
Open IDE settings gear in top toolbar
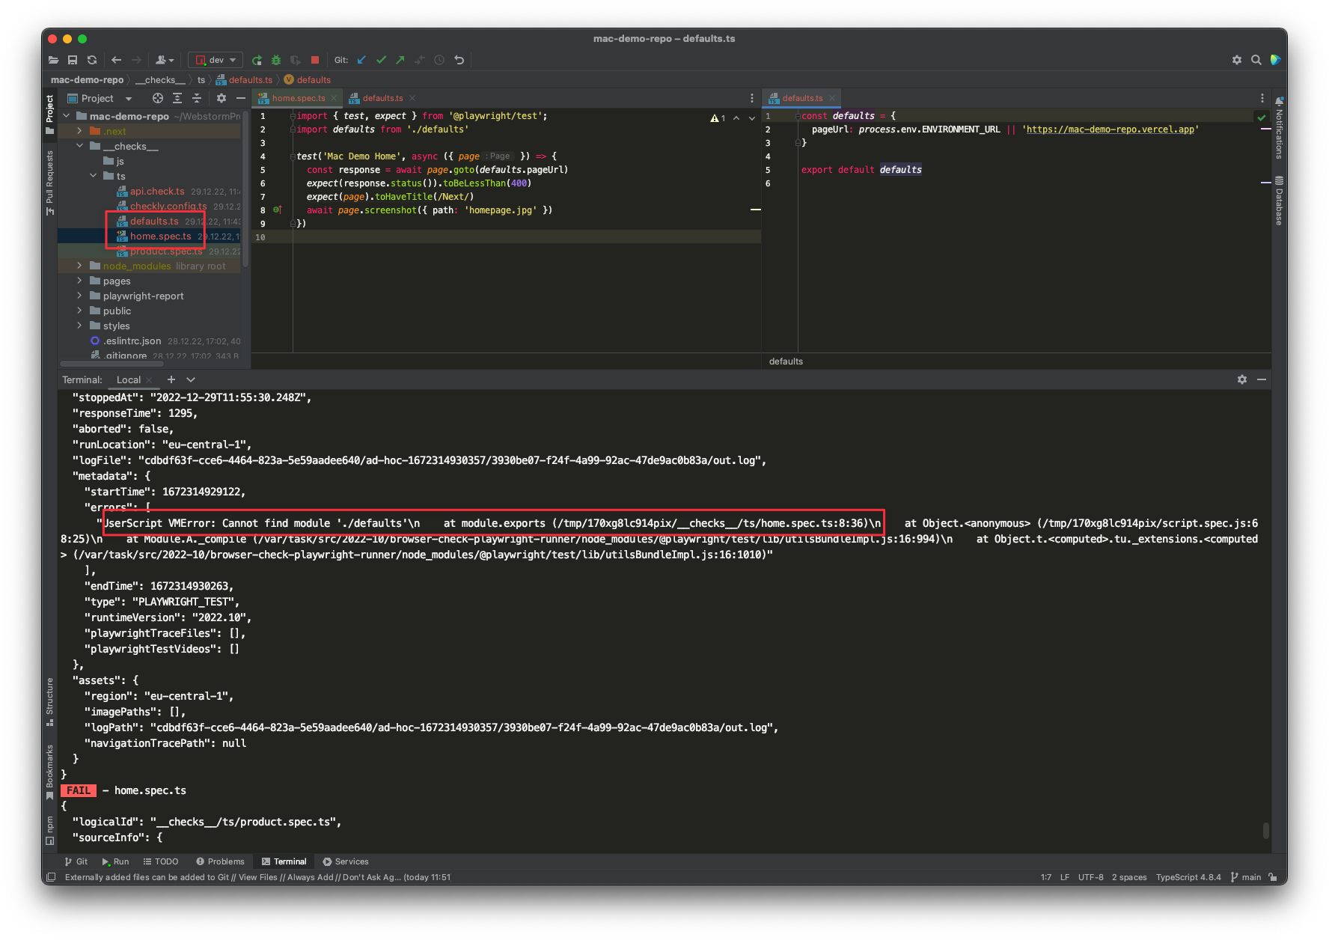[1237, 60]
